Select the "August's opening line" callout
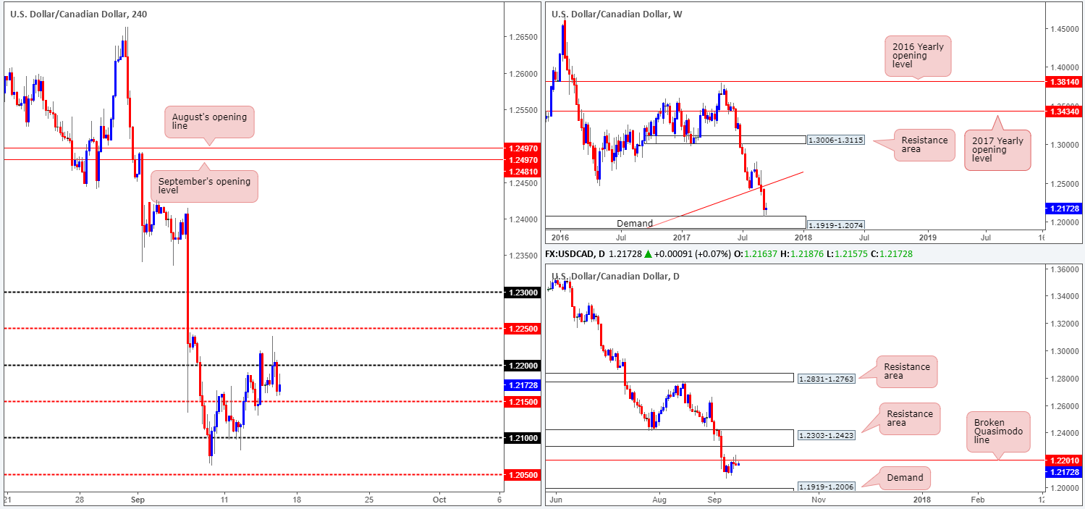 210,122
